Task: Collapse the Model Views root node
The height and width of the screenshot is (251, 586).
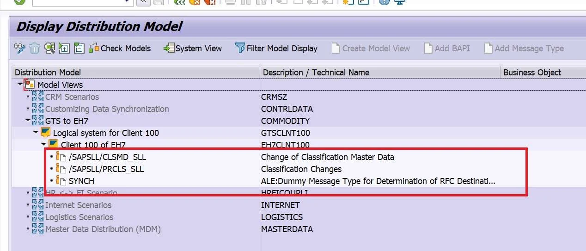Action: [19, 84]
